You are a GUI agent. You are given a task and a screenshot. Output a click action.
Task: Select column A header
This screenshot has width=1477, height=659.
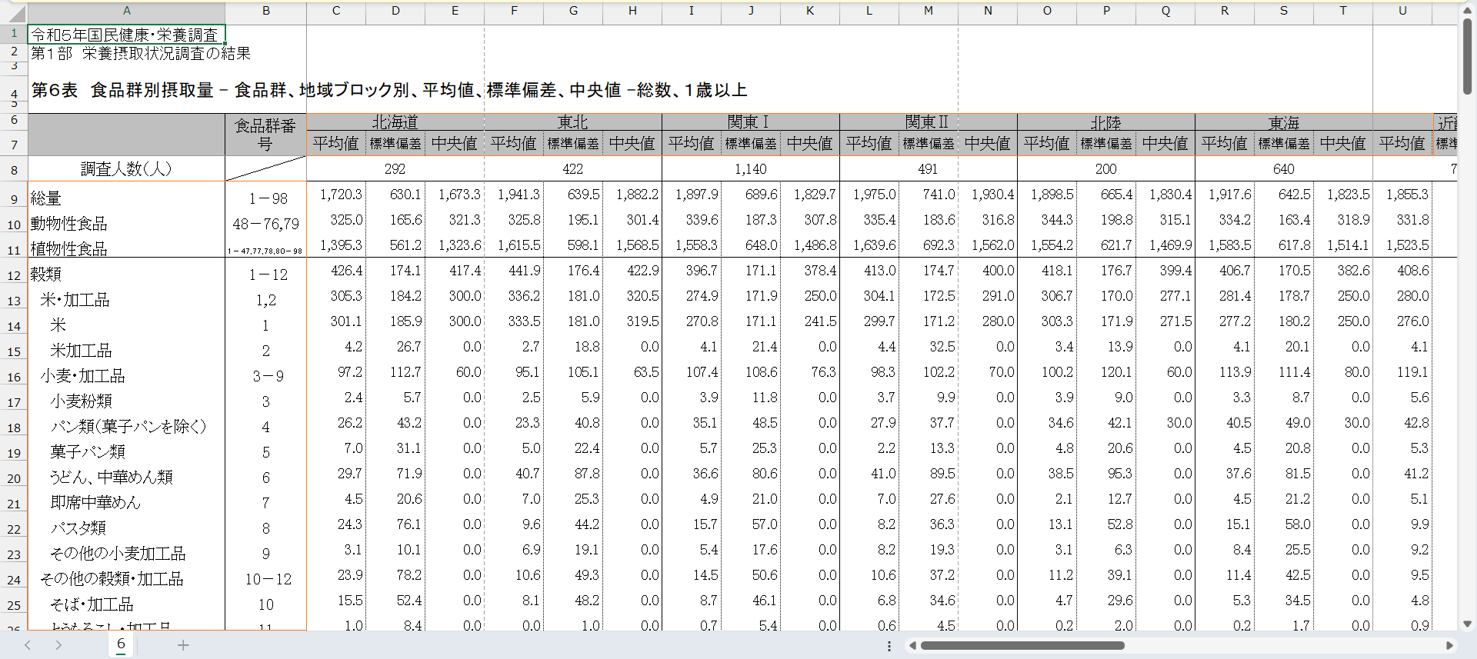coord(127,11)
